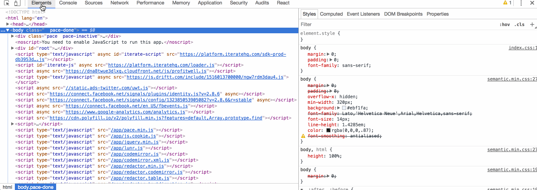Open the facebook fbevents.js link
537x190 pixels.
[127, 106]
